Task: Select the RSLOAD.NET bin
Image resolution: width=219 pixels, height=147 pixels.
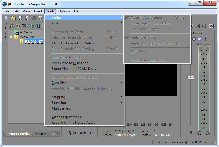Action: tap(34, 41)
